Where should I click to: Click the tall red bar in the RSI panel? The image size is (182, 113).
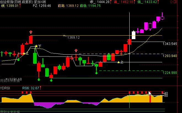150,98
